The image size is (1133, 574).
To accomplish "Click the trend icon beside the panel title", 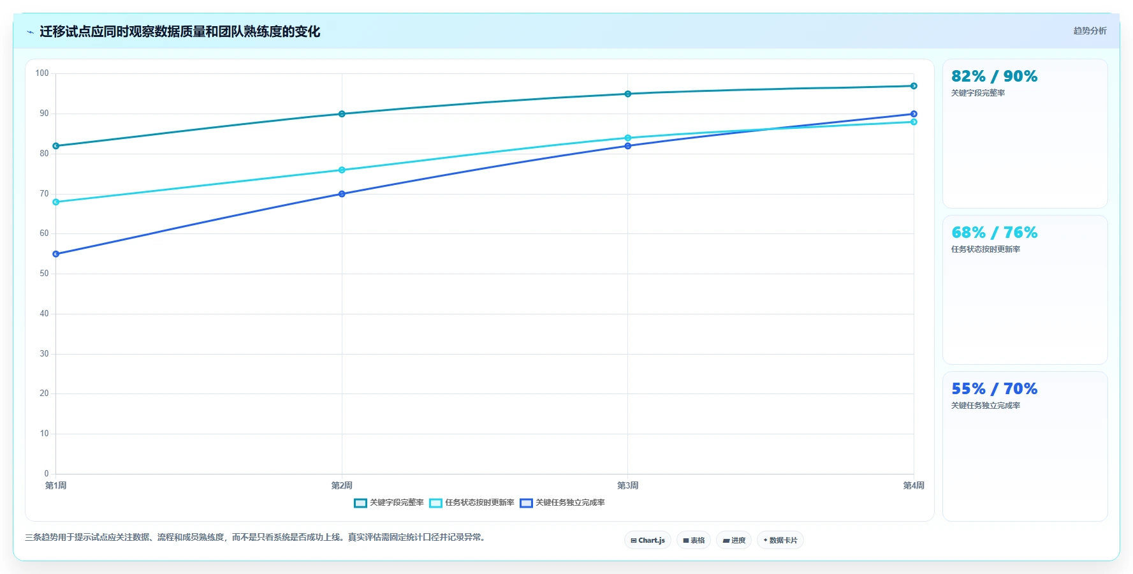I will [30, 32].
